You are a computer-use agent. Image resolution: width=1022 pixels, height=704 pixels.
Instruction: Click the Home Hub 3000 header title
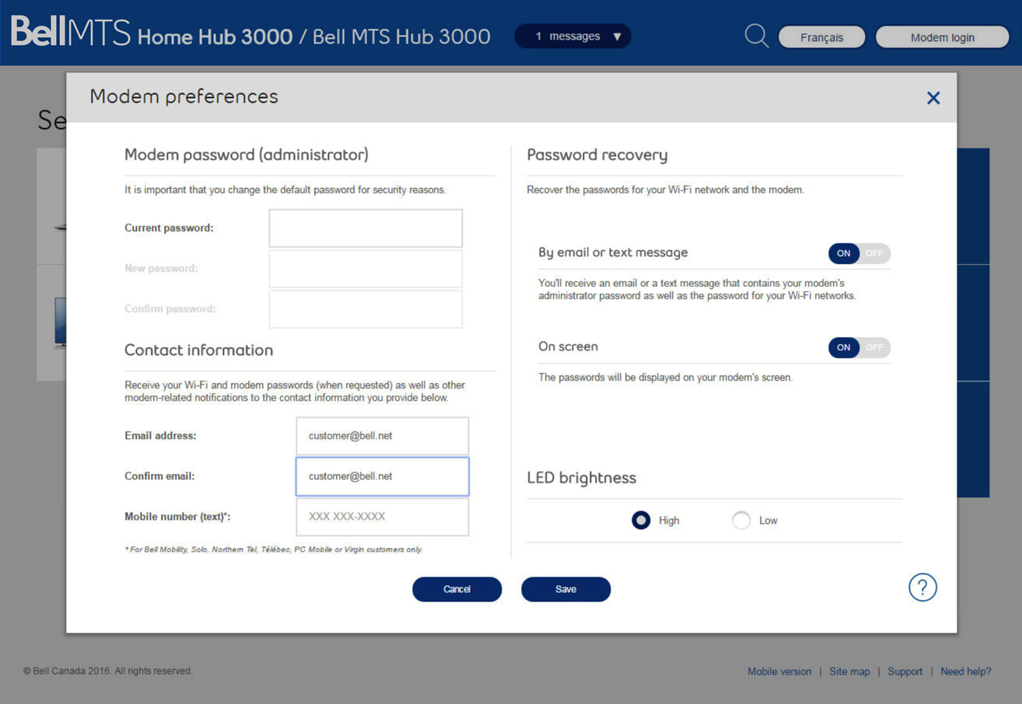pos(314,37)
